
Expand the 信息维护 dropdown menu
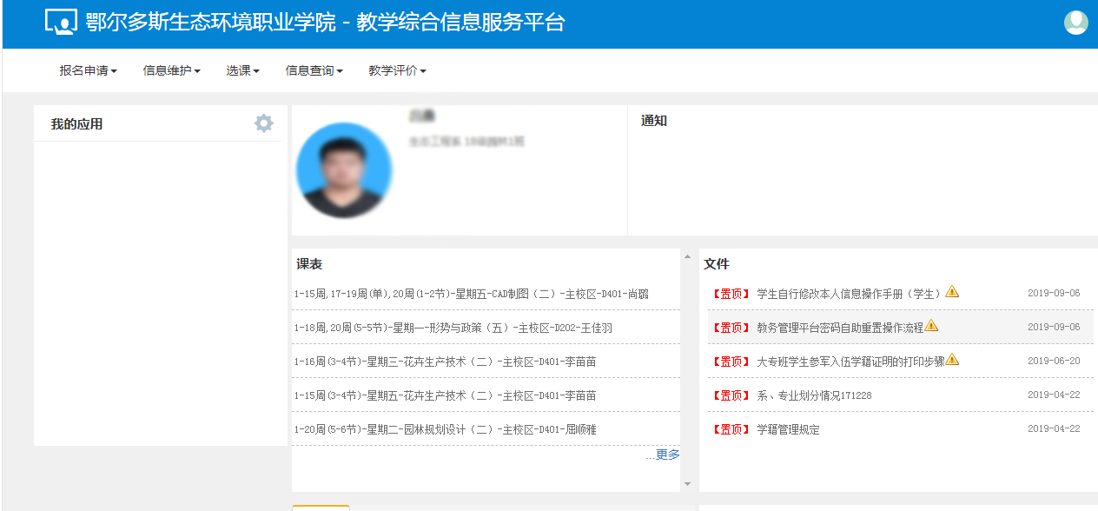171,71
